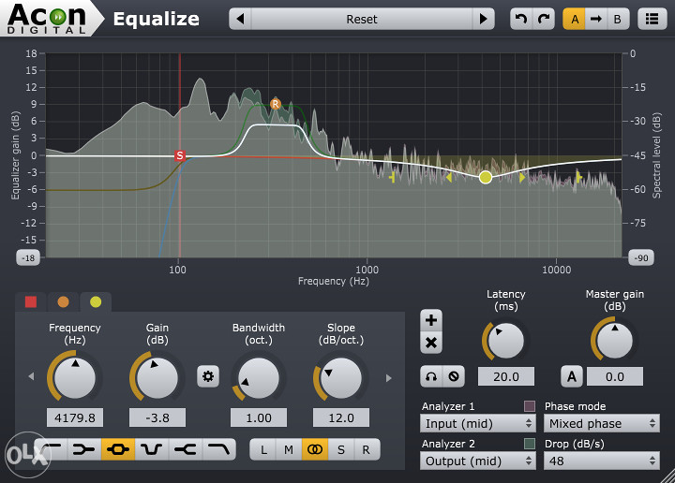Image resolution: width=675 pixels, height=483 pixels.
Task: Select the yellow band tab
Action: 96,302
